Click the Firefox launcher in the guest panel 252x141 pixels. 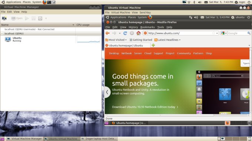[x=150, y=17]
